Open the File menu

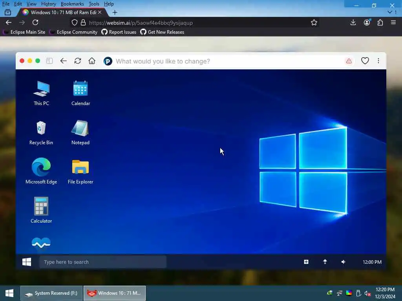(x=5, y=4)
